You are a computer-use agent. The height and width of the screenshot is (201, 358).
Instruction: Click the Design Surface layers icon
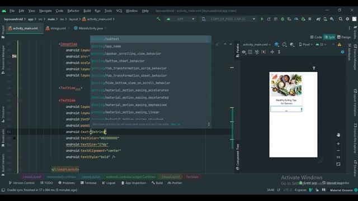tap(276, 45)
